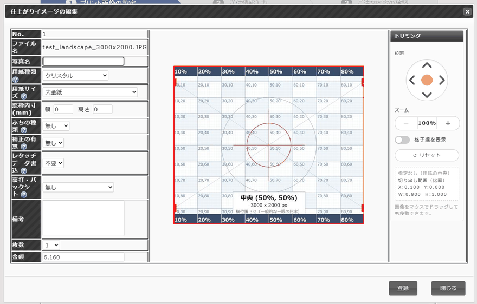Viewport: 477px width, 304px height.
Task: Click the 金額 field showing 6,160
Action: tap(83, 257)
